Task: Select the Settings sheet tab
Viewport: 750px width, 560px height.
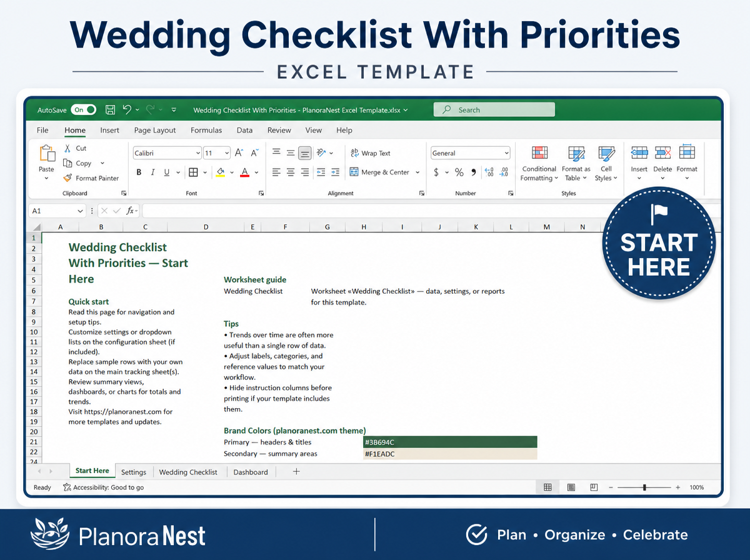Action: tap(134, 472)
